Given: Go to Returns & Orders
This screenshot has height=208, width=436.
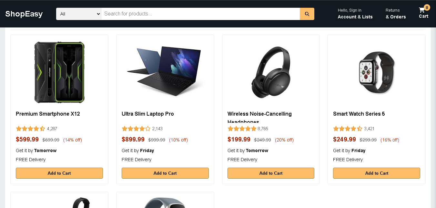Looking at the screenshot, I should (x=396, y=14).
